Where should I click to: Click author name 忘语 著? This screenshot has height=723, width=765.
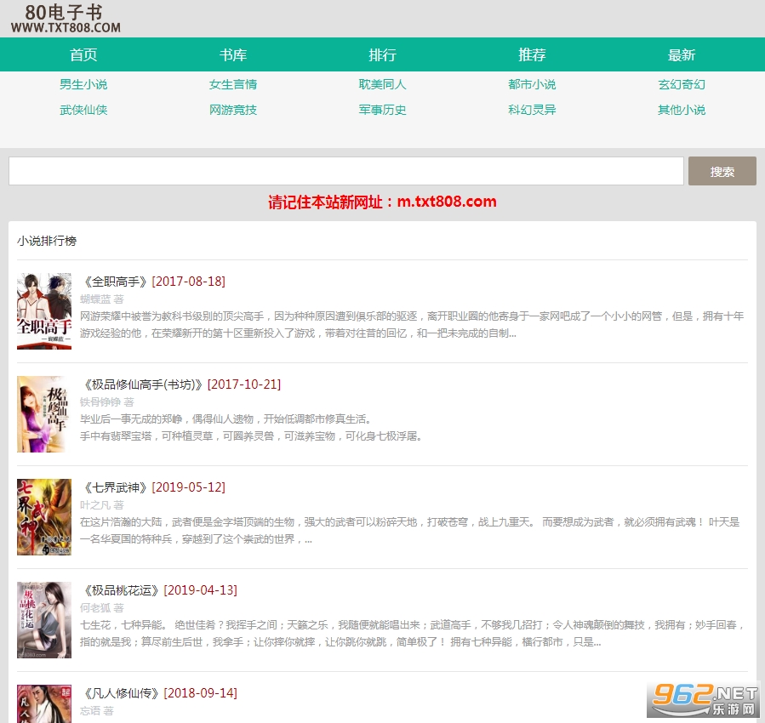click(x=97, y=710)
